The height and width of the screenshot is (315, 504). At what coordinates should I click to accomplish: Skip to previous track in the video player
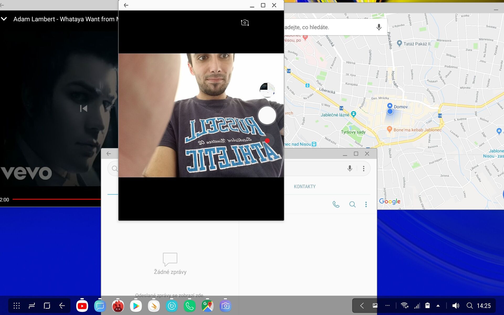[x=83, y=108]
